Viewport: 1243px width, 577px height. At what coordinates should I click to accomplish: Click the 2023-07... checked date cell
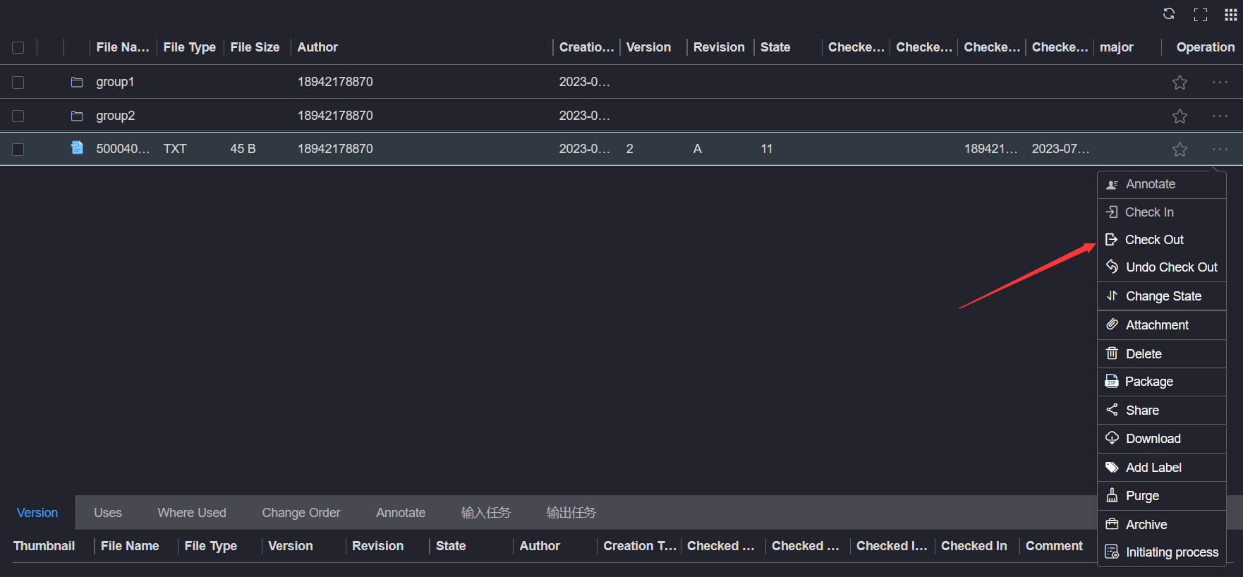pyautogui.click(x=1060, y=149)
